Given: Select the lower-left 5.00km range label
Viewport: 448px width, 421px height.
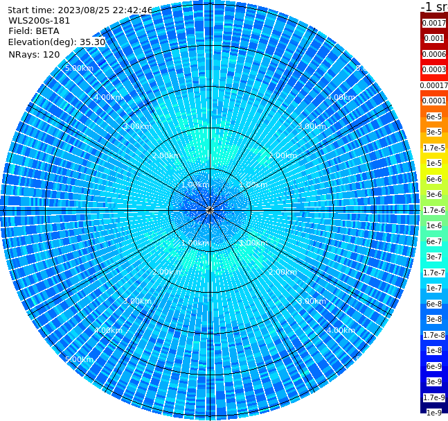Looking at the screenshot, I should click(79, 359).
